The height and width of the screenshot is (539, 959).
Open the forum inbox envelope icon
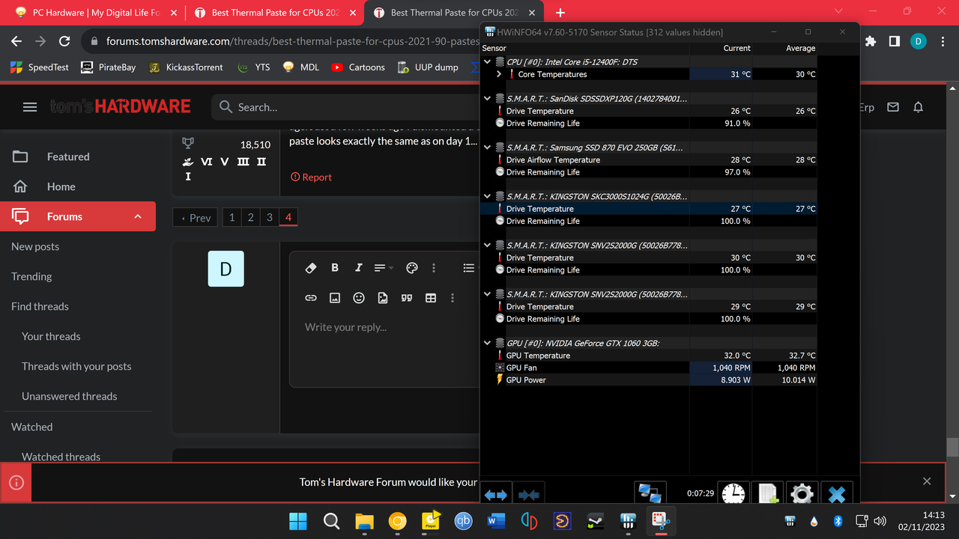click(x=893, y=107)
